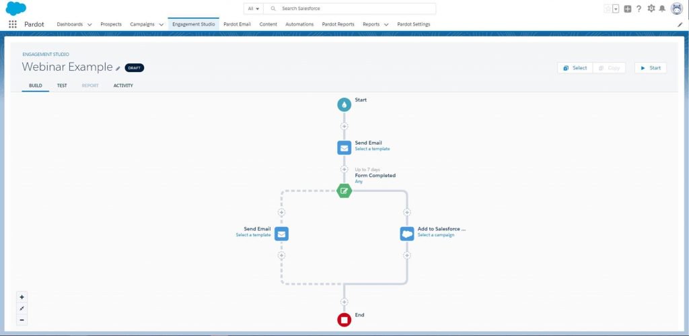Open the Pardot Email nav tab
Image resolution: width=689 pixels, height=336 pixels.
point(237,24)
